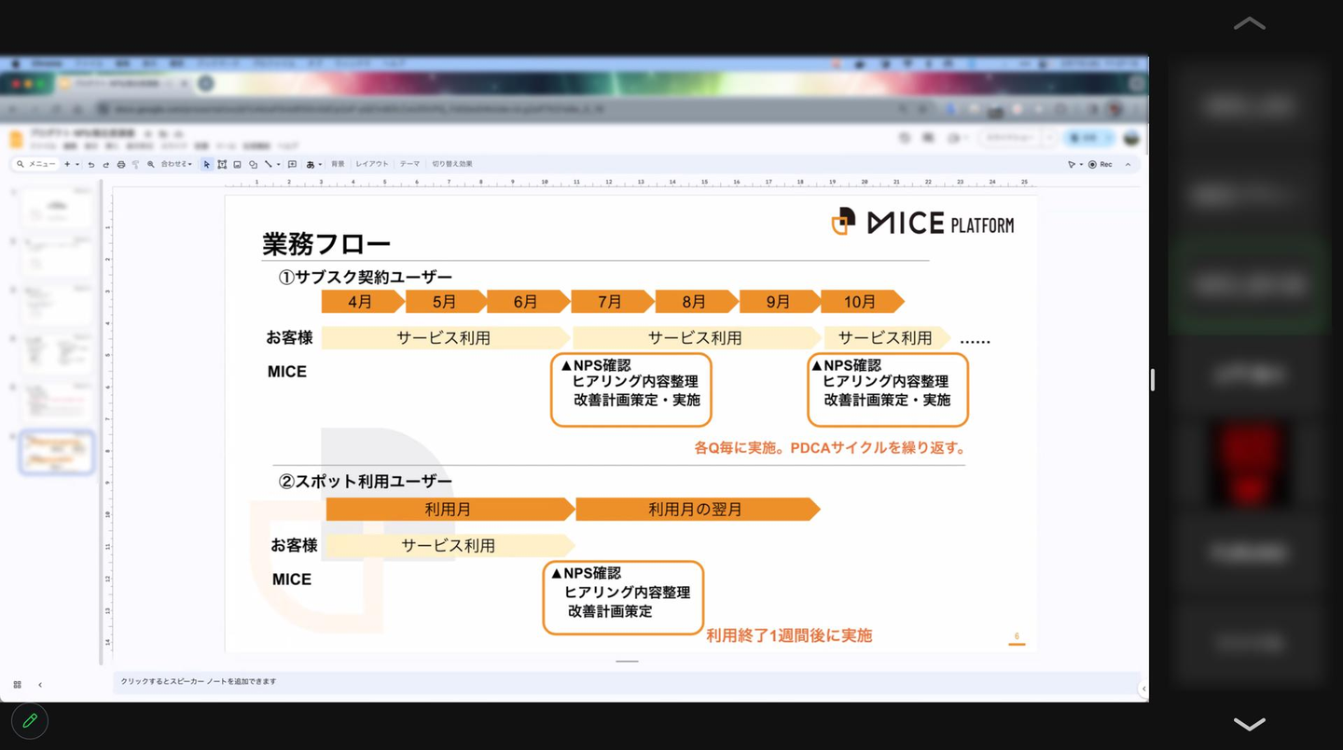The image size is (1343, 750).
Task: Open the video call camera icon
Action: coord(955,138)
